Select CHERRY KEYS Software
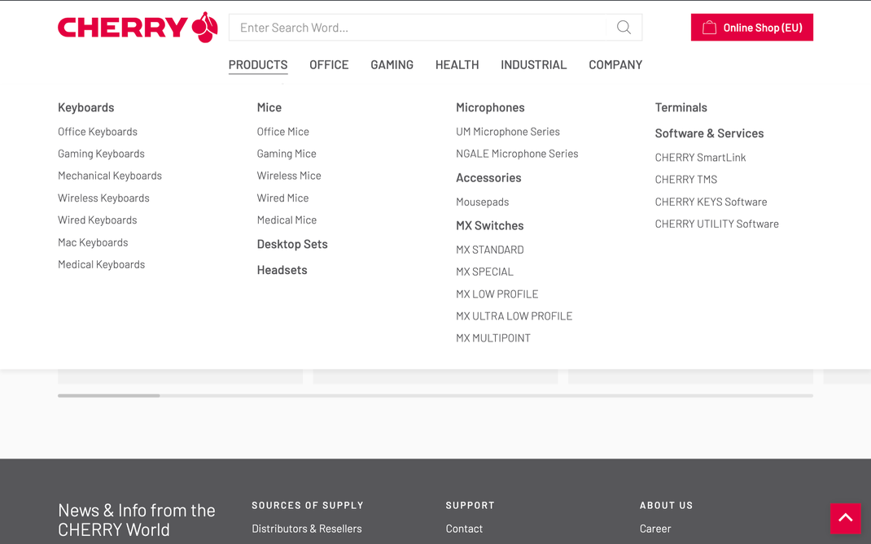871x544 pixels. click(x=711, y=202)
